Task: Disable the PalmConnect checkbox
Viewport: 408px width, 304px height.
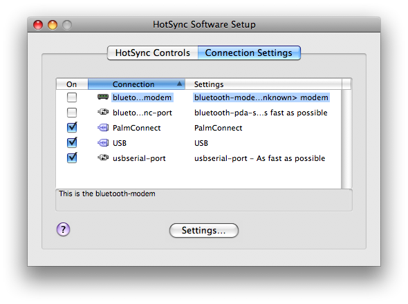Action: 72,127
